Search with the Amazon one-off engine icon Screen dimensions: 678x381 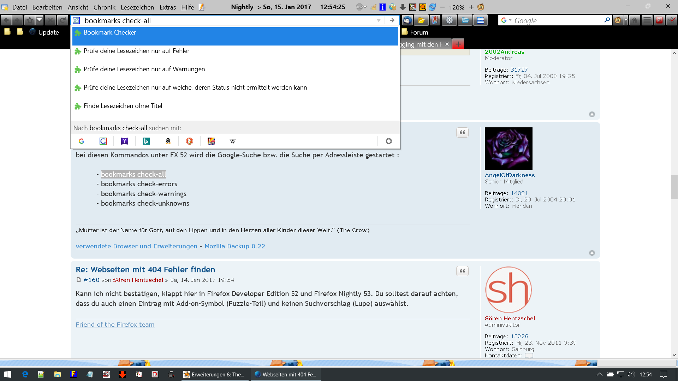click(168, 141)
